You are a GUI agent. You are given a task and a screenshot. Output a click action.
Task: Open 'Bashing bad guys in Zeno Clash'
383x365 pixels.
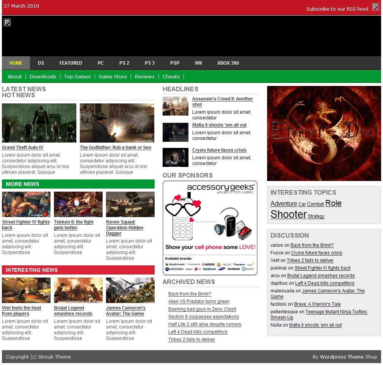202,309
